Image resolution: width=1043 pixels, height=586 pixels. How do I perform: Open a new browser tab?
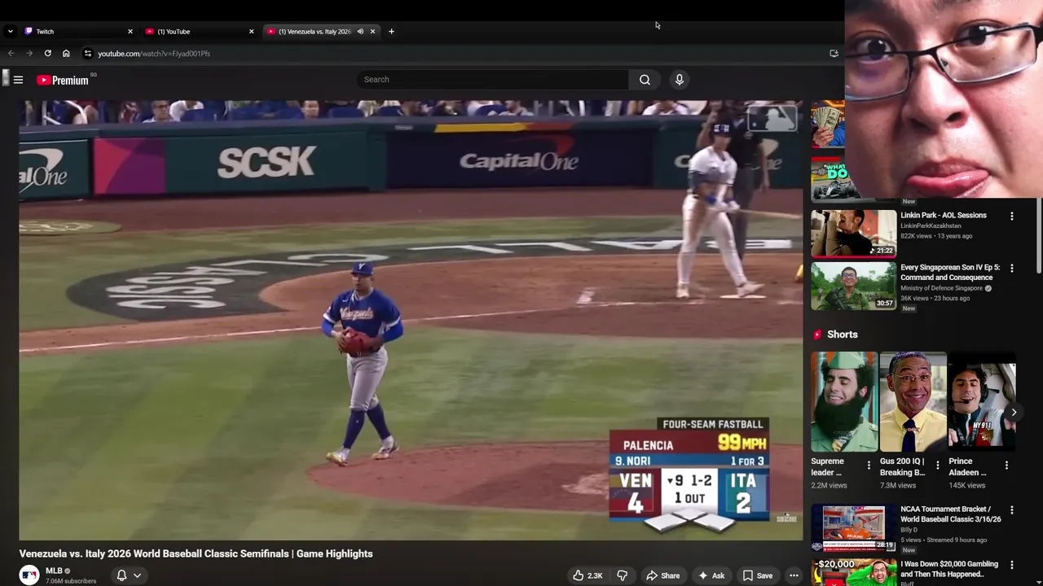[391, 32]
